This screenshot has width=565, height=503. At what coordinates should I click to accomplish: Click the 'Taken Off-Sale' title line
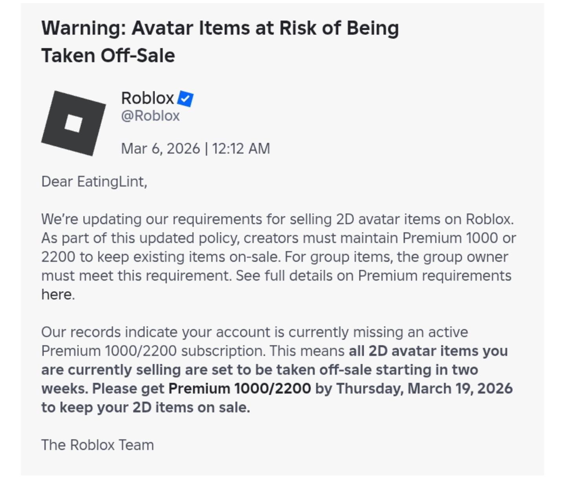(108, 56)
